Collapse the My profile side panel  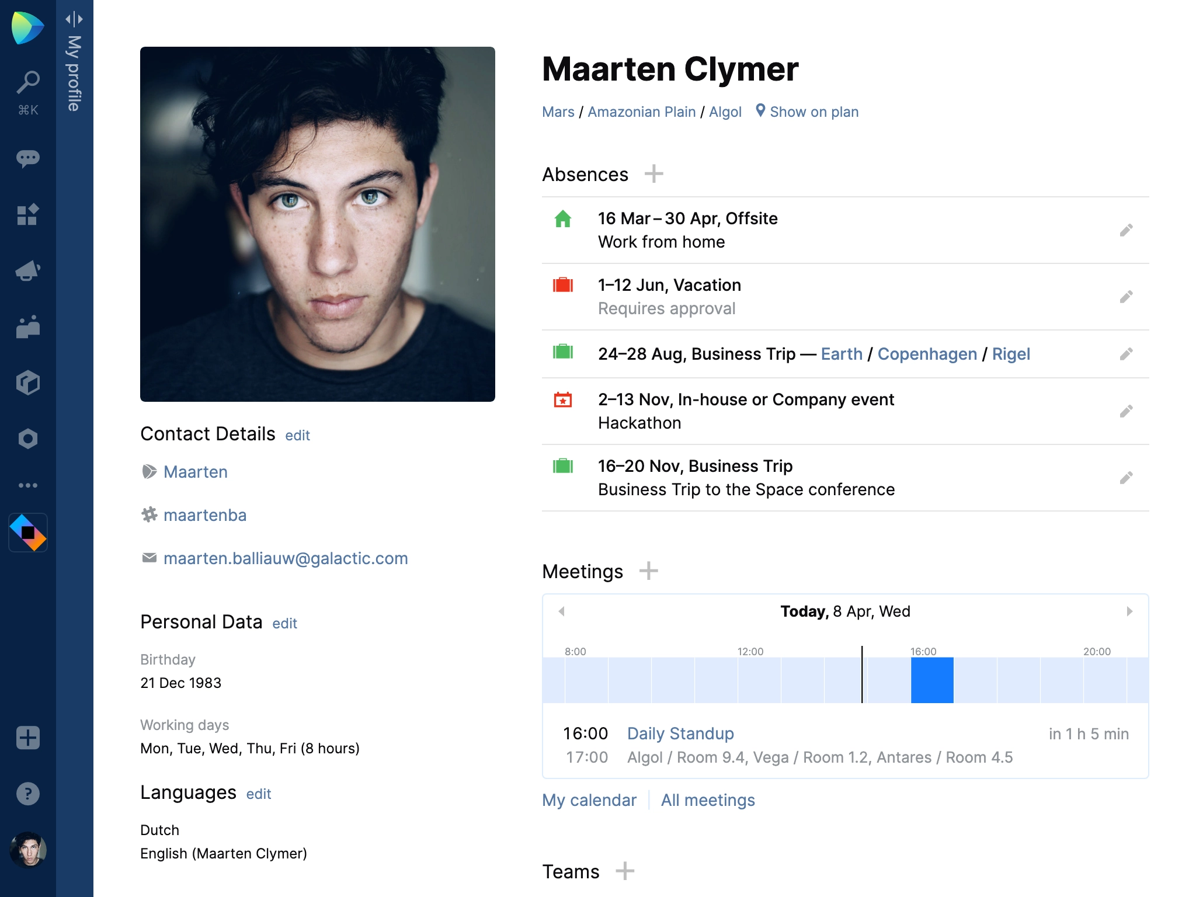click(x=74, y=19)
